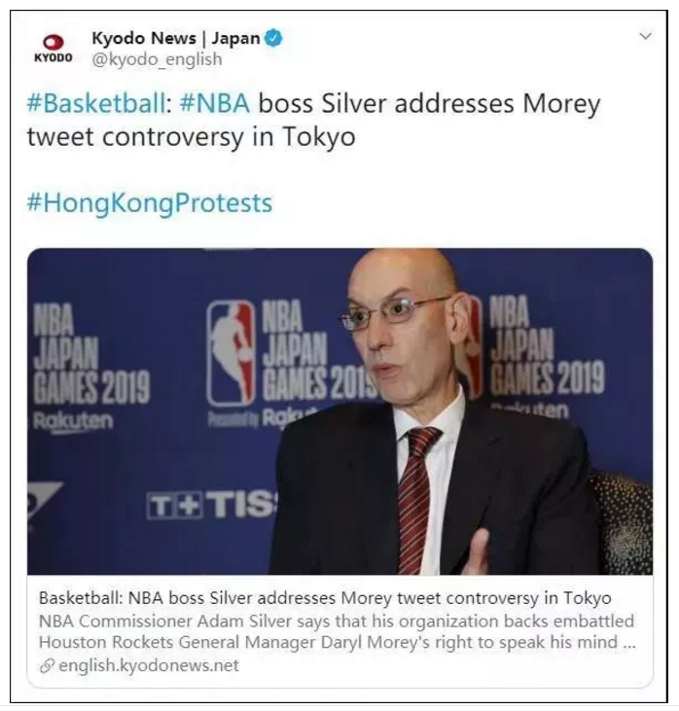Open the Kyodo red circle avatar logo
The image size is (679, 711).
[54, 43]
